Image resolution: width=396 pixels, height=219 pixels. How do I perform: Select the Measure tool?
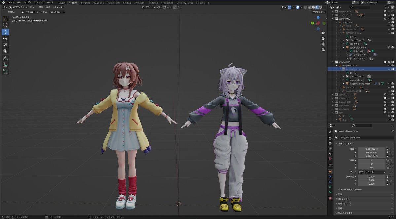click(x=5, y=65)
